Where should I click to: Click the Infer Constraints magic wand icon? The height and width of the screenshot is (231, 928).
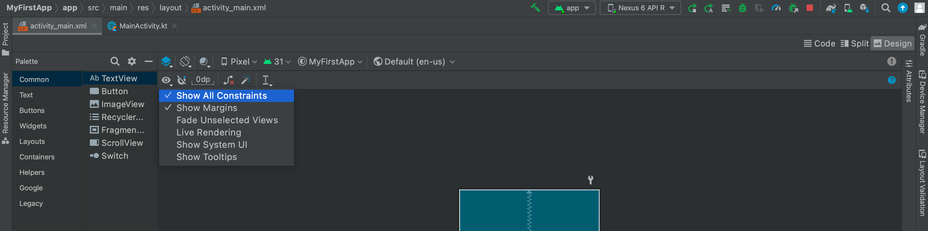point(246,80)
